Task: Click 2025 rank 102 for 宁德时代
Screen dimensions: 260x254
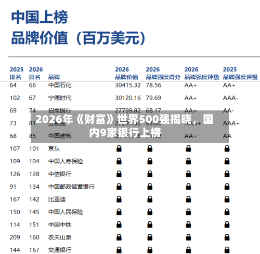Action: coord(15,98)
